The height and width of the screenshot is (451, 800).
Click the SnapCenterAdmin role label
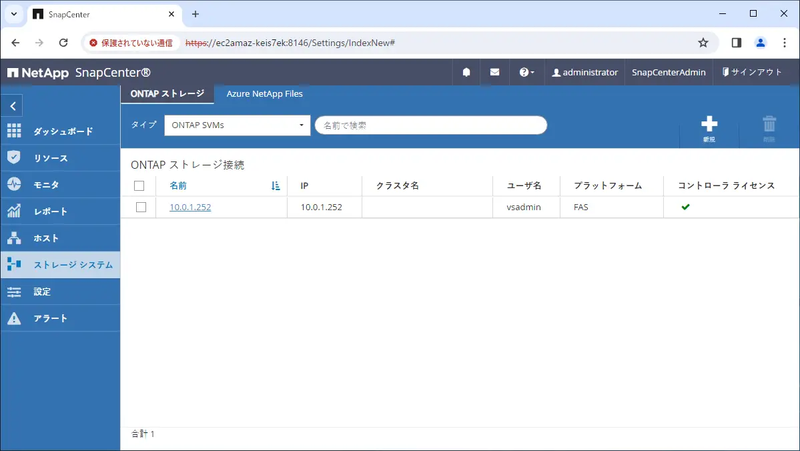coord(669,73)
